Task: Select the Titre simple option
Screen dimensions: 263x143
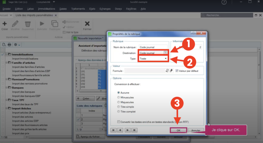Action: point(118,107)
